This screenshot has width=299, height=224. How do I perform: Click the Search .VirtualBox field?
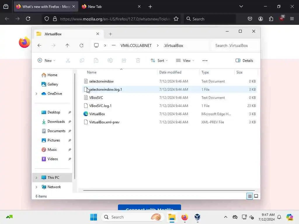235,45
